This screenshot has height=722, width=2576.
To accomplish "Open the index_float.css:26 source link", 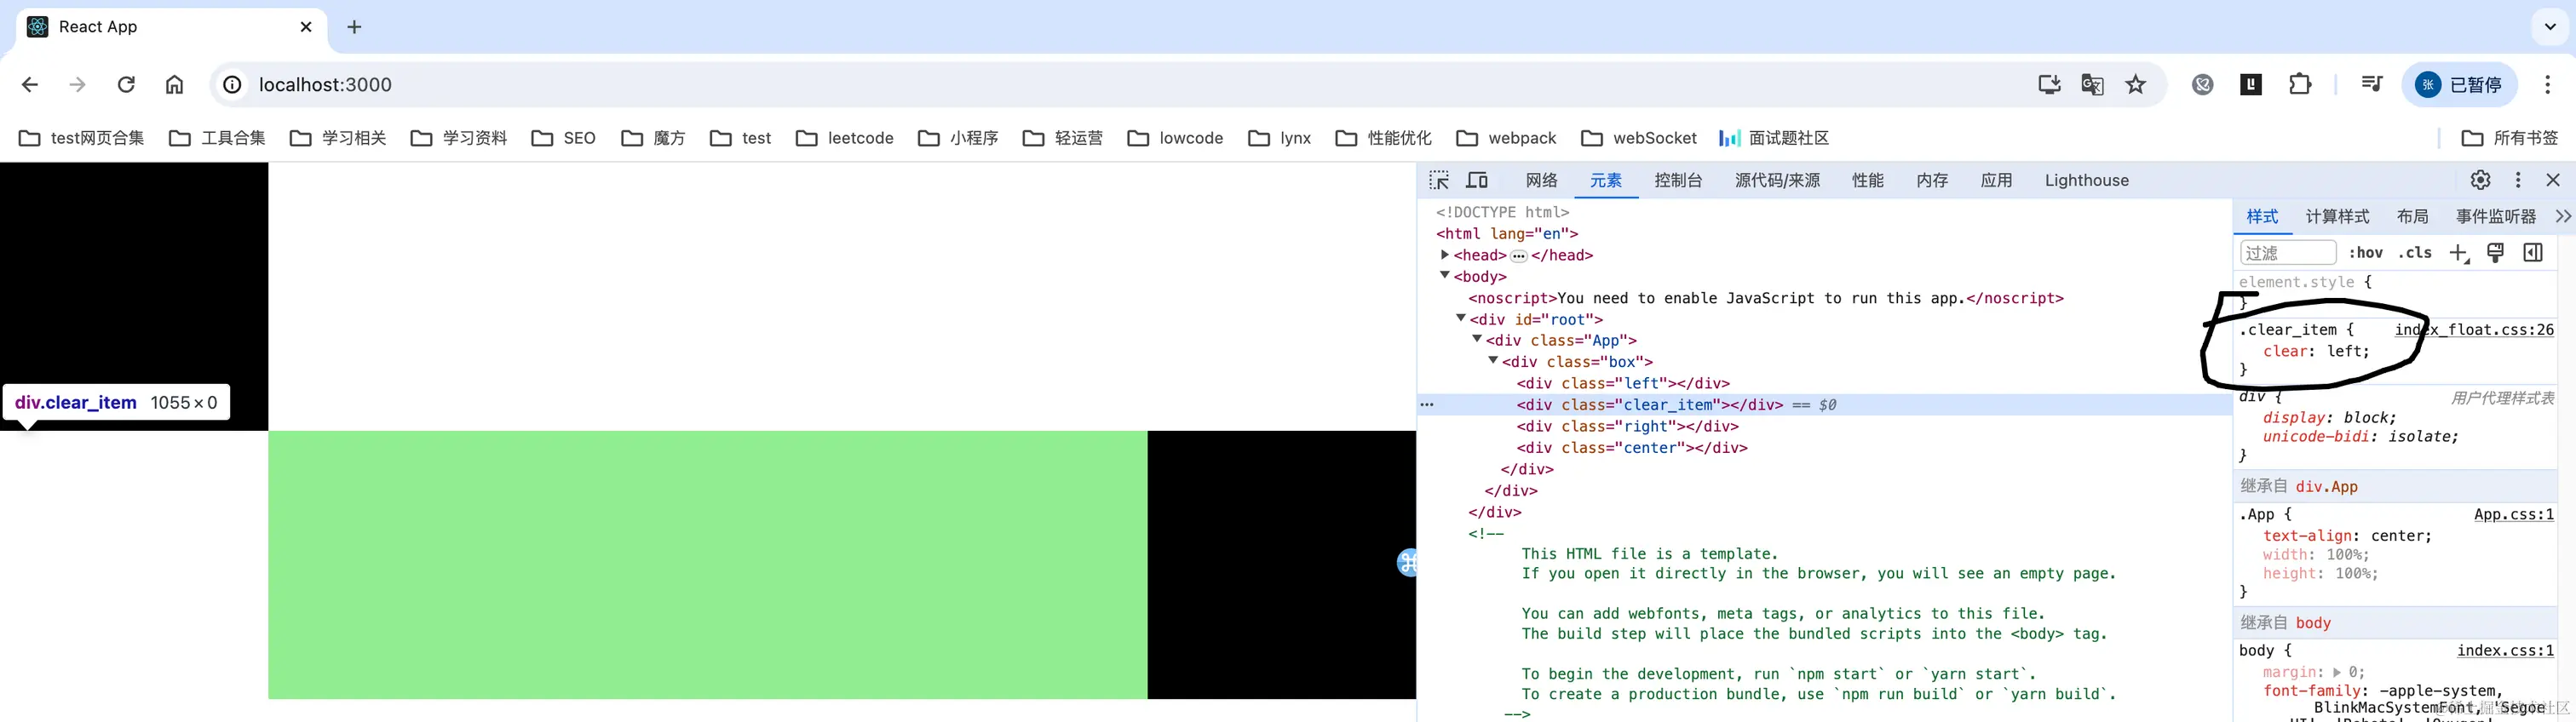I will [2474, 330].
